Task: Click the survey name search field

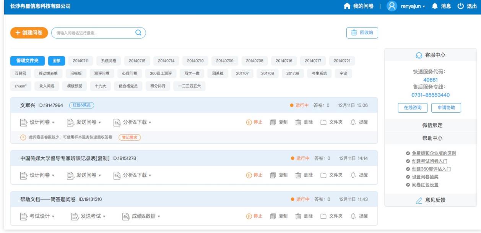Action: 94,33
